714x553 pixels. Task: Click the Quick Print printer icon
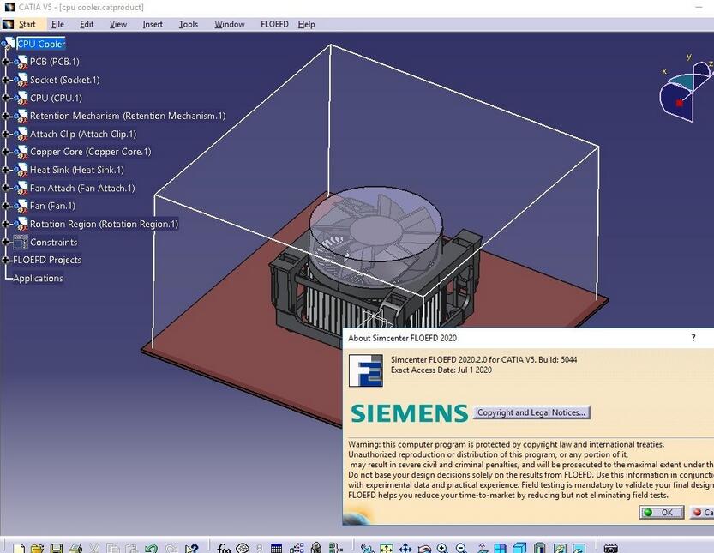(x=75, y=548)
